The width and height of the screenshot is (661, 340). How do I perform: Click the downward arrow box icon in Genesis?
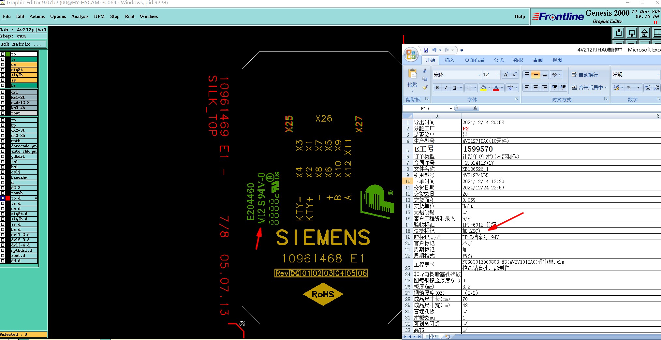click(x=632, y=33)
